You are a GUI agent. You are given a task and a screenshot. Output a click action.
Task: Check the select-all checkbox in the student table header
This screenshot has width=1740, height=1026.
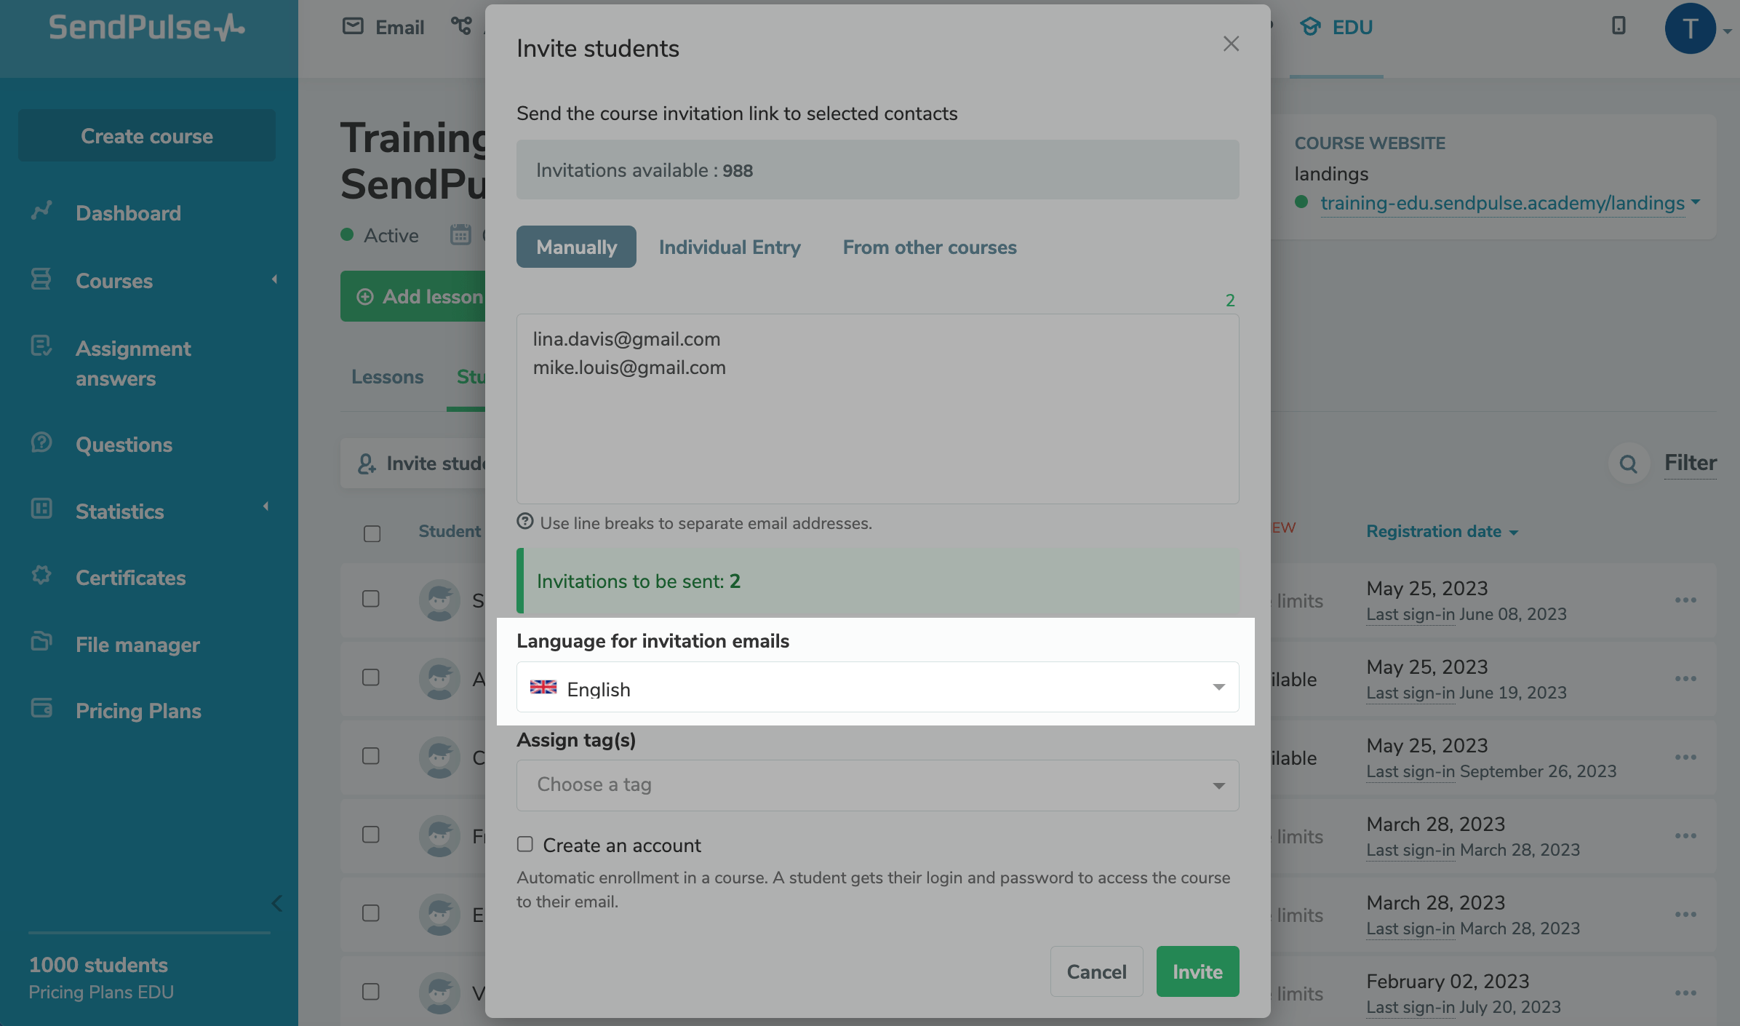pyautogui.click(x=372, y=533)
